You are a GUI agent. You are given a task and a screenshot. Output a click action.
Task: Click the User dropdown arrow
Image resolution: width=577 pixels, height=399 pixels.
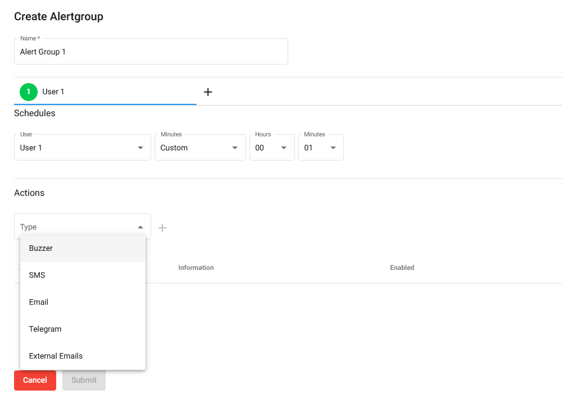pos(140,147)
